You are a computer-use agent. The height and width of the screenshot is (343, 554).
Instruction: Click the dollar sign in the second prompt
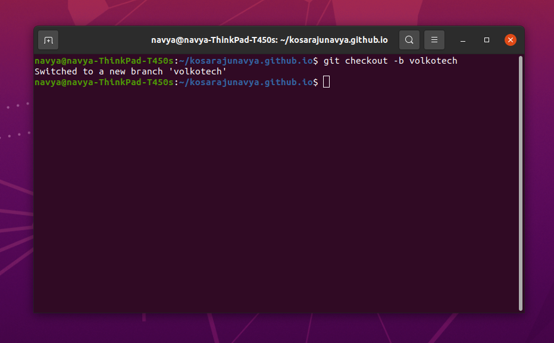[316, 82]
